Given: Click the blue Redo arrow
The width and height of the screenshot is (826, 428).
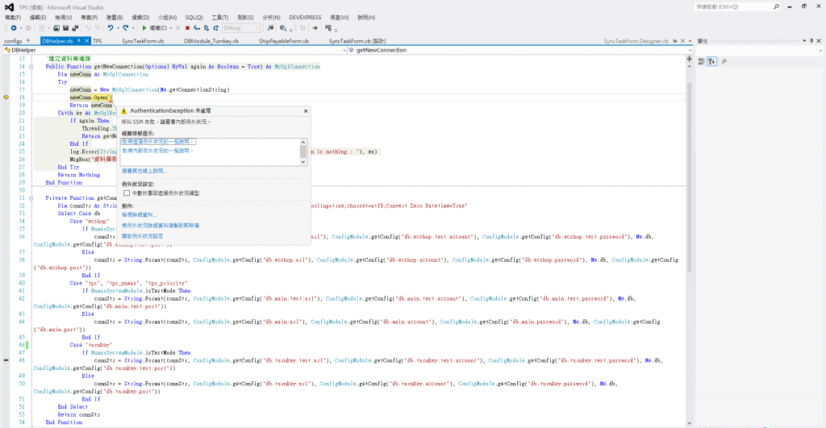Looking at the screenshot, I should click(125, 28).
